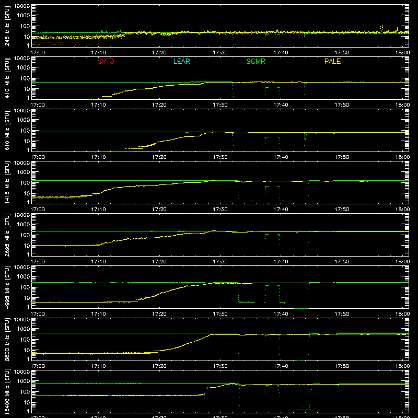This screenshot has width=418, height=418.
Task: Click the 1000 tick of 15400 MHz axis
Action: pyautogui.click(x=24, y=381)
